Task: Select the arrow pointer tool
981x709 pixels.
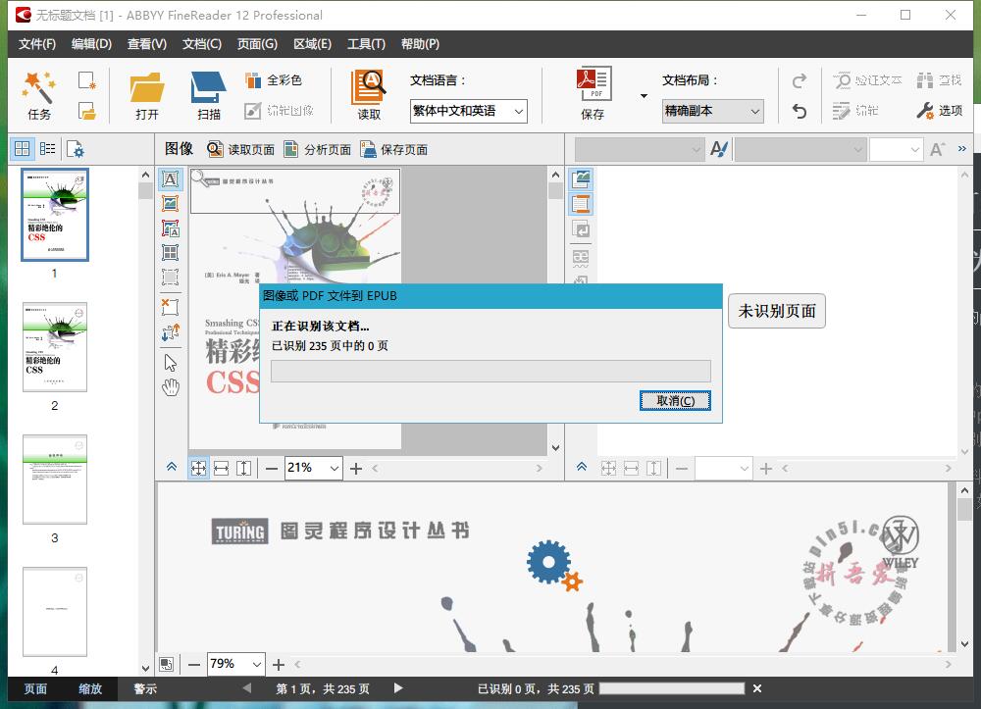Action: tap(170, 363)
